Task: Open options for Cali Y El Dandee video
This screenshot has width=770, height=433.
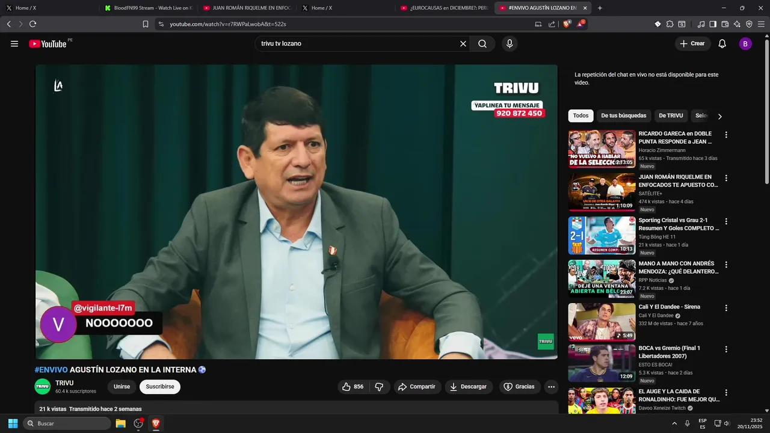Action: (x=726, y=308)
